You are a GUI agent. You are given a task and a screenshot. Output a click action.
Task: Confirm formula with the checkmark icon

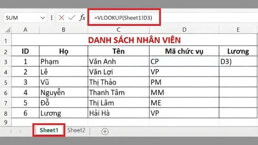click(72, 17)
